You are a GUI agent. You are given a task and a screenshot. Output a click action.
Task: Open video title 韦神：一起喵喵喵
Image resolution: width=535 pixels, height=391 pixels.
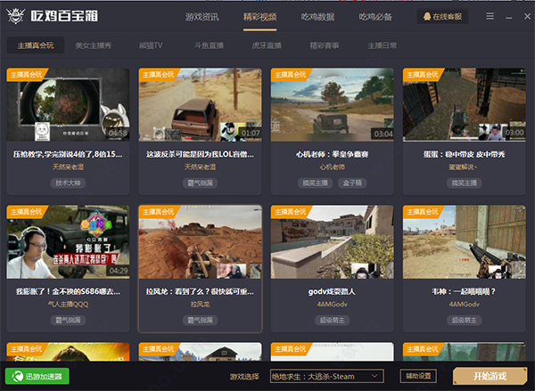464,291
